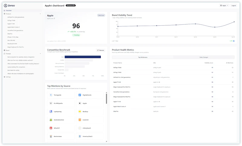
Task: Click the 'Last 7 days' label under chart
Action: 115,41
